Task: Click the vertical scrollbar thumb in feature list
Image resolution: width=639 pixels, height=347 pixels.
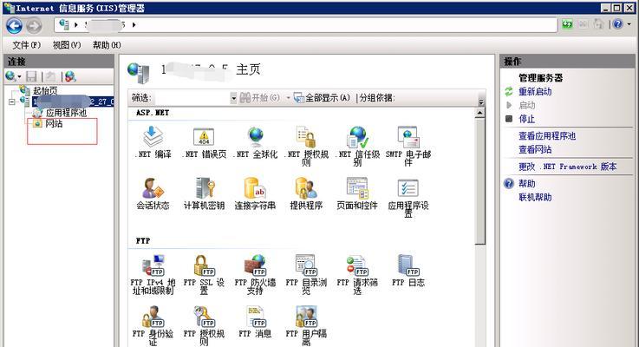Action: click(480, 181)
